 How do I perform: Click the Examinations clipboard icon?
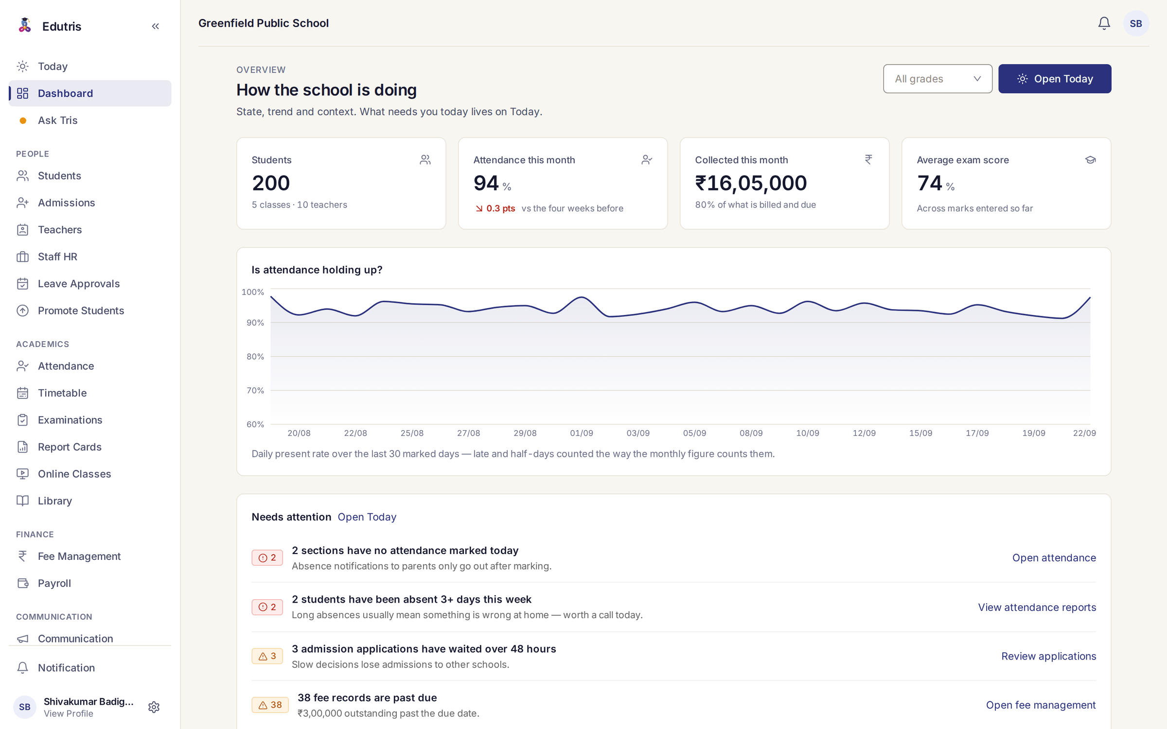tap(23, 420)
